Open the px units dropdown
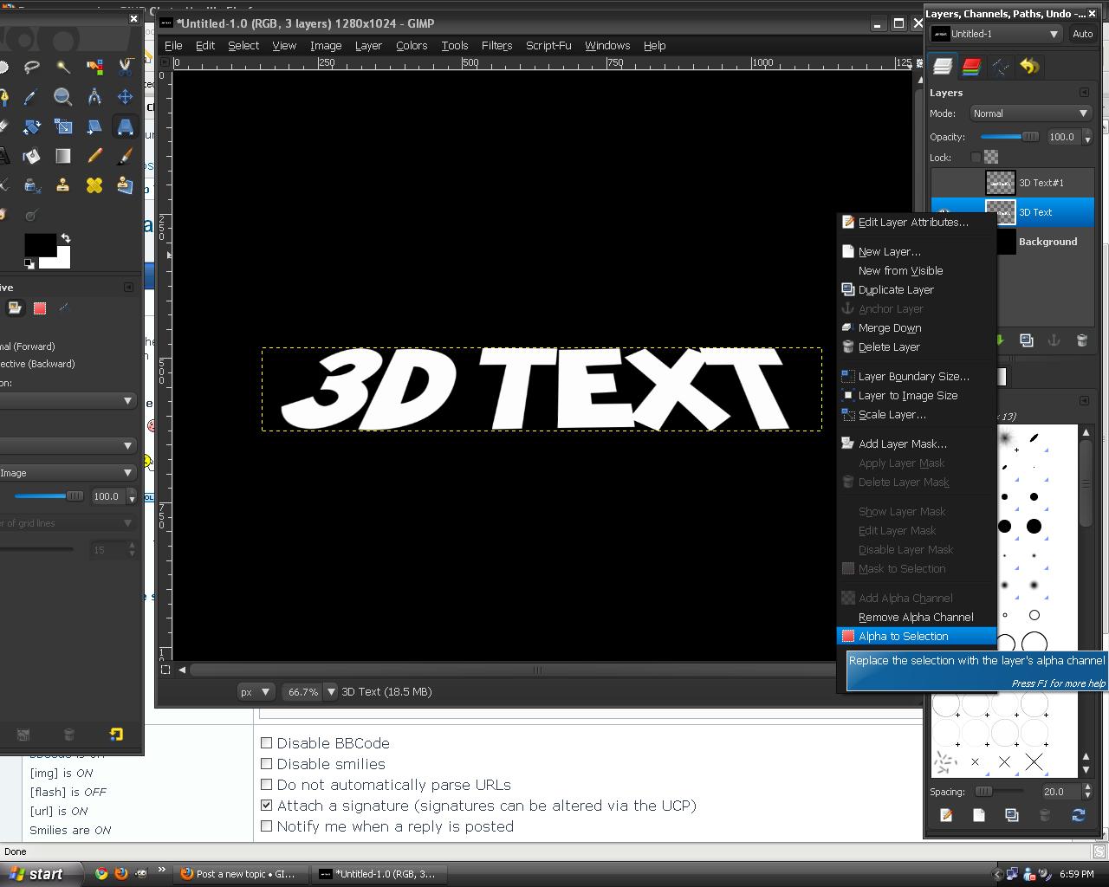Image resolution: width=1109 pixels, height=887 pixels. pos(255,691)
